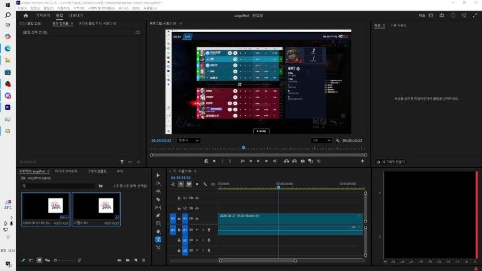Open the Effect Controls panel menu
The image size is (482, 271).
point(72,23)
